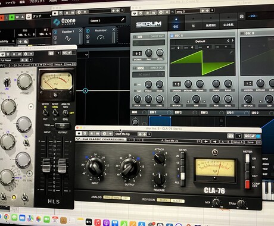This screenshot has width=274, height=226.
Task: Click the Calendar icon showing 30 in dock
Action: click(x=55, y=220)
